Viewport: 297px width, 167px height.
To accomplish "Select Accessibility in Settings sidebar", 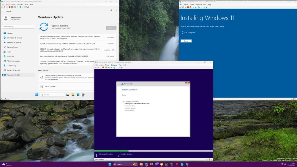I will 18,66.
